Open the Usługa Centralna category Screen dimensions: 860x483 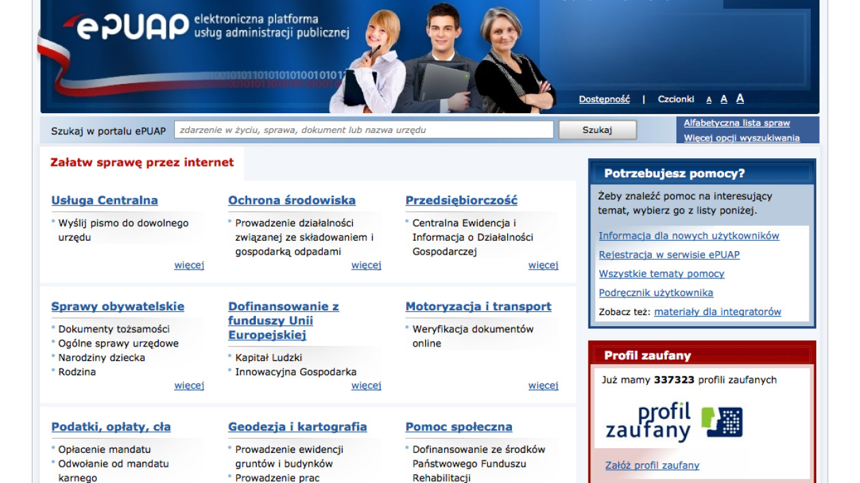104,200
